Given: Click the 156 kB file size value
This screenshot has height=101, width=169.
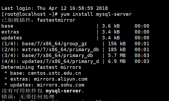Looking at the screenshot, I should tap(117, 44).
